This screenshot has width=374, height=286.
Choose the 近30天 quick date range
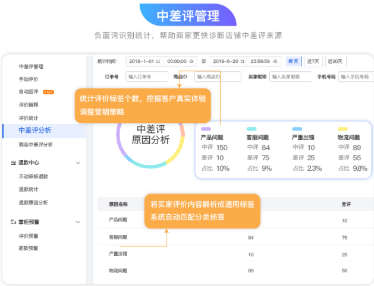click(335, 61)
